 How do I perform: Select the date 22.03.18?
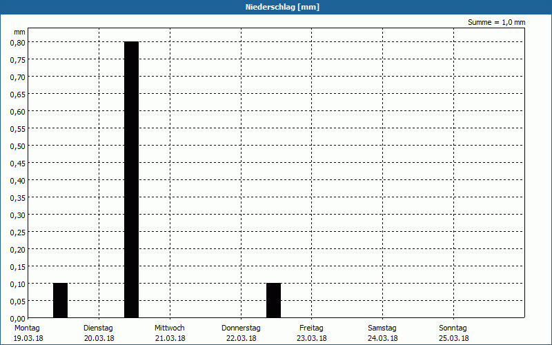[x=241, y=338]
